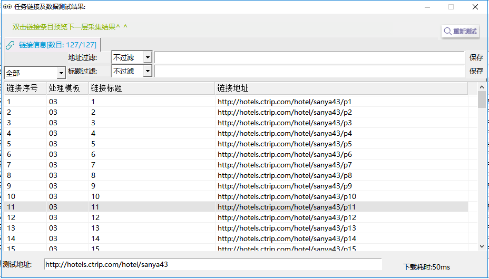Select the link address ending in /p13
The width and height of the screenshot is (489, 279).
pos(287,228)
